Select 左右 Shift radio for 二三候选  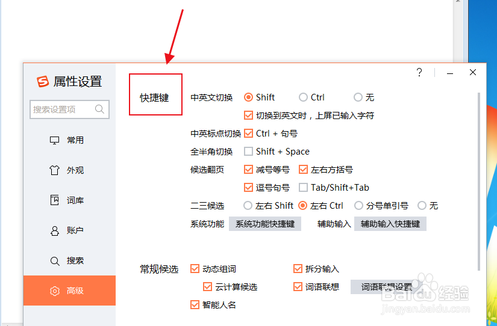[x=248, y=206]
